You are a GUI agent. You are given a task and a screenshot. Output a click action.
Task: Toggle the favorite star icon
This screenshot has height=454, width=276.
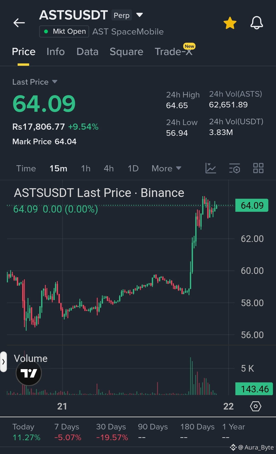click(x=230, y=23)
